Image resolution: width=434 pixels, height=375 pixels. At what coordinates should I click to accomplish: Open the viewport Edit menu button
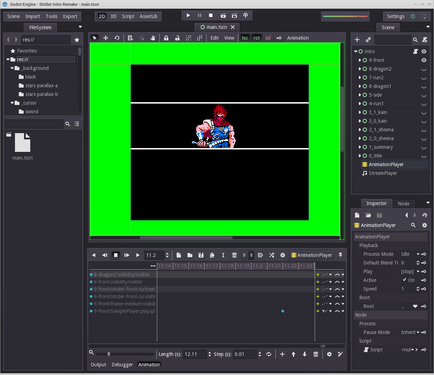pyautogui.click(x=215, y=38)
